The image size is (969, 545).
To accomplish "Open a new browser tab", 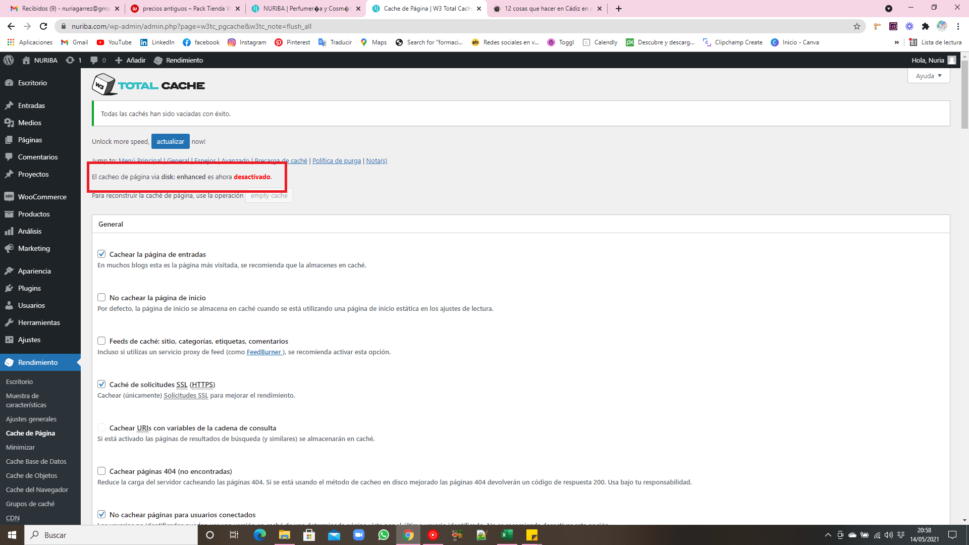I will (619, 9).
